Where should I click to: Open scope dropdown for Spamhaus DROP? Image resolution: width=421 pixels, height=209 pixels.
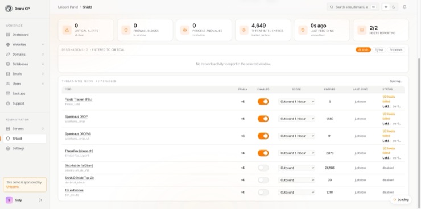(296, 119)
